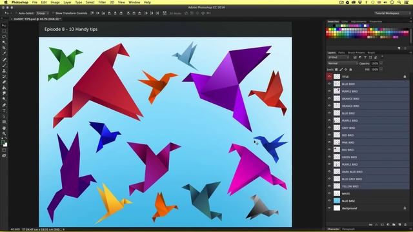The height and width of the screenshot is (232, 413).
Task: Click the Add Layer Mask icon
Action: coord(382,225)
